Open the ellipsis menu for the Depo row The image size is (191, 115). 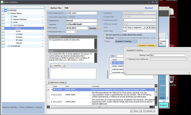coord(43,17)
